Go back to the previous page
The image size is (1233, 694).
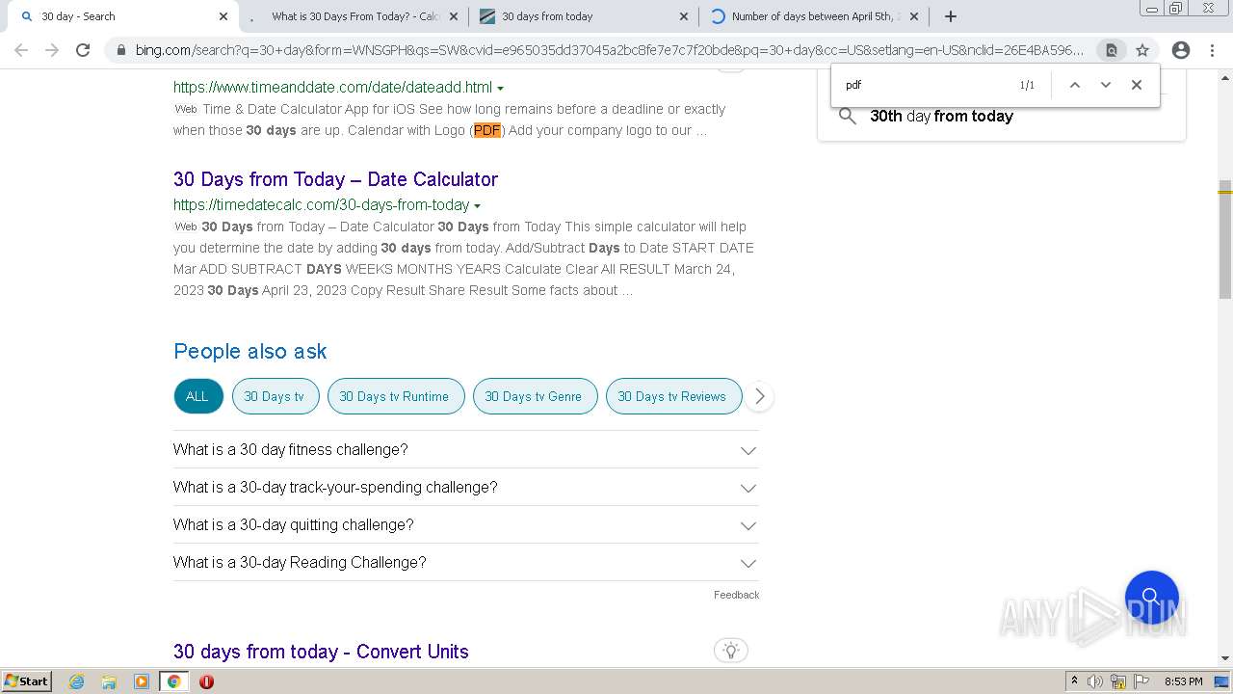21,50
